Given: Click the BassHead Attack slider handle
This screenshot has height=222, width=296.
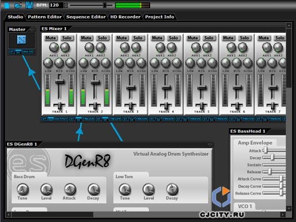Looking at the screenshot, I should coord(266,150).
